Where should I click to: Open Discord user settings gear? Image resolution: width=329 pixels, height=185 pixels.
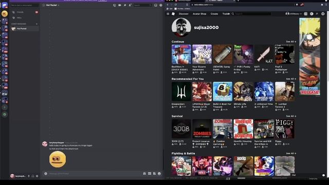pos(37,176)
